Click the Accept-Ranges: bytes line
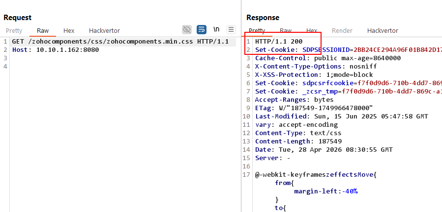The width and height of the screenshot is (442, 212). (x=294, y=100)
